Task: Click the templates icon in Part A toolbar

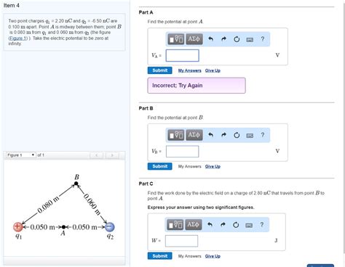Action: pyautogui.click(x=176, y=39)
